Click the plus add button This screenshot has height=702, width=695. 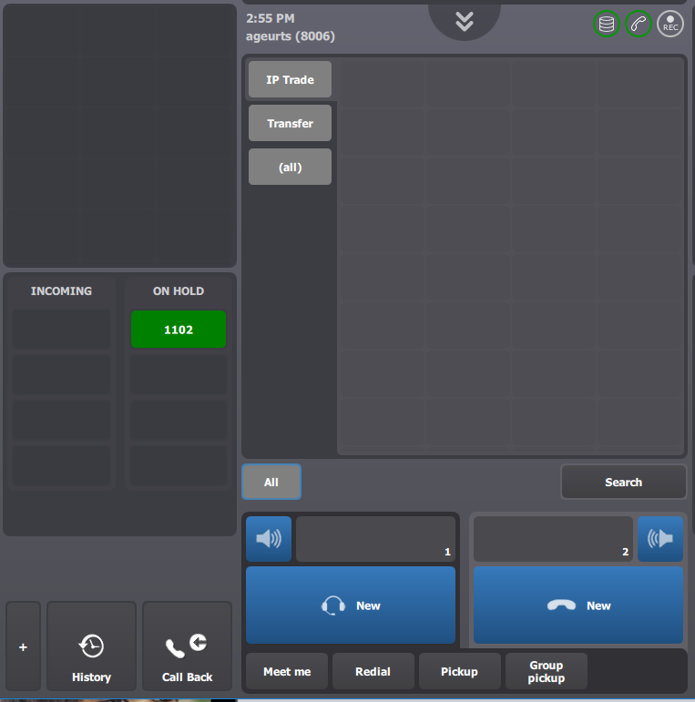(x=24, y=647)
